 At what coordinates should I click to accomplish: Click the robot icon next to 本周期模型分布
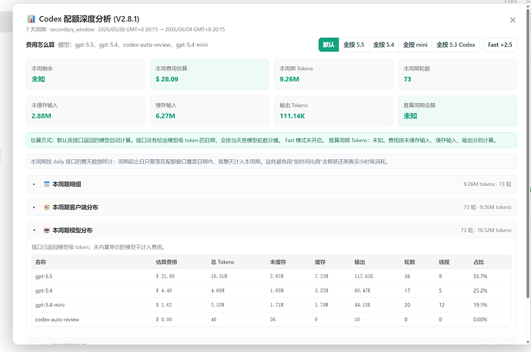[47, 231]
